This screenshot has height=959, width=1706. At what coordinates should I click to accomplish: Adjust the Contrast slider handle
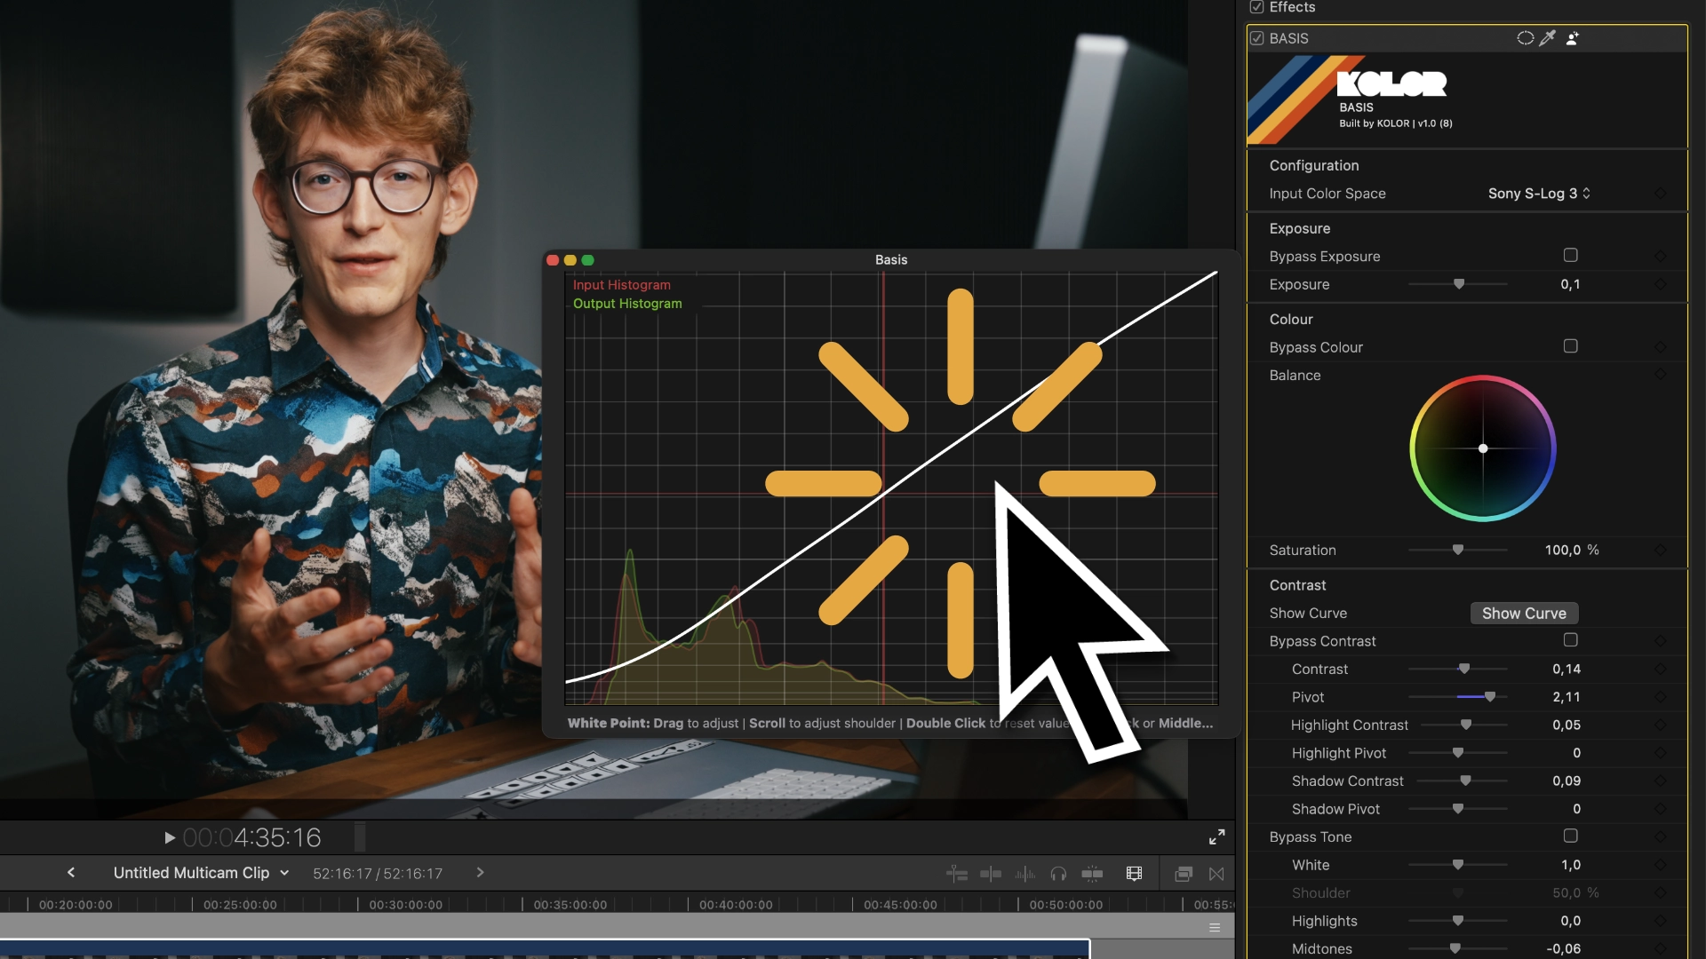pyautogui.click(x=1464, y=669)
